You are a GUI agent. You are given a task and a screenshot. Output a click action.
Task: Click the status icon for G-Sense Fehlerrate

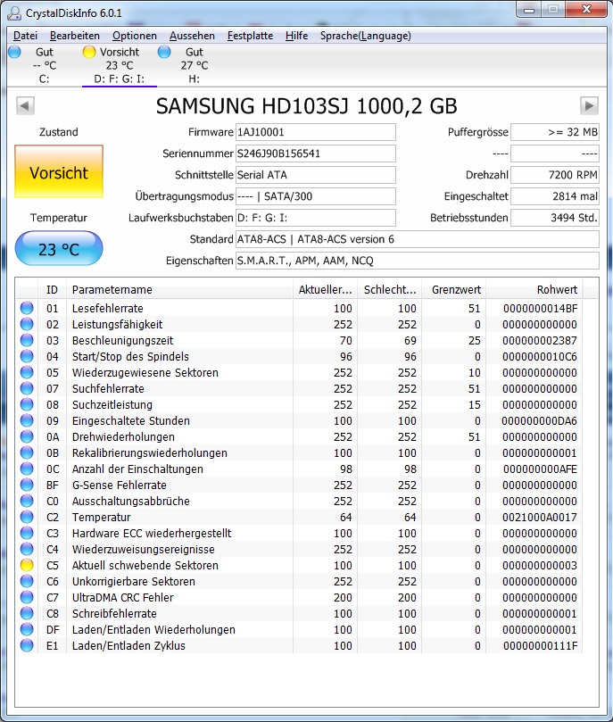tap(27, 485)
